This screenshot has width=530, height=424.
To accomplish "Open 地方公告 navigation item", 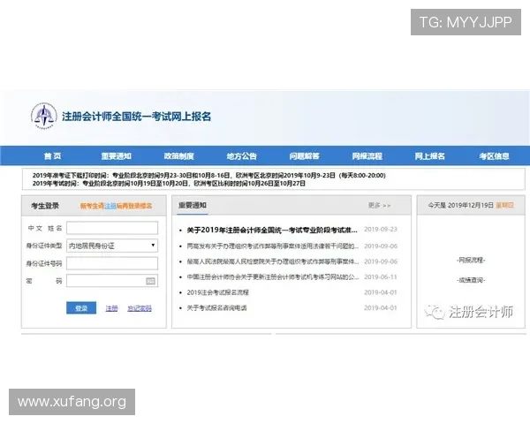I will tap(242, 156).
